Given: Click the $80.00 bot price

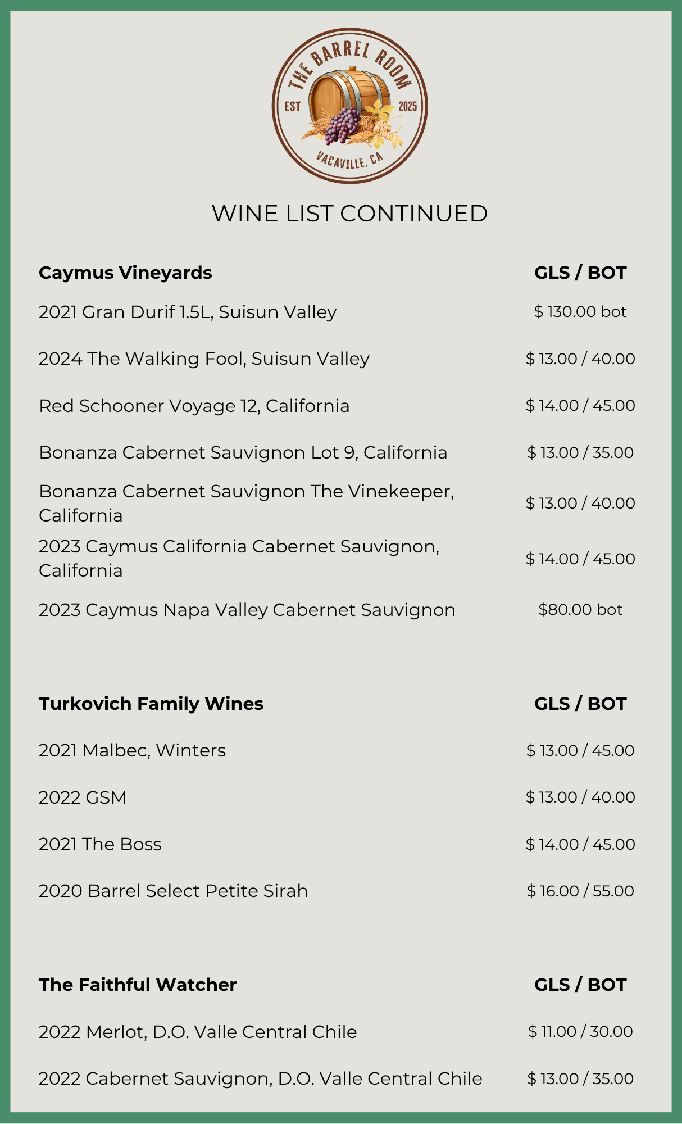Looking at the screenshot, I should click(x=580, y=610).
